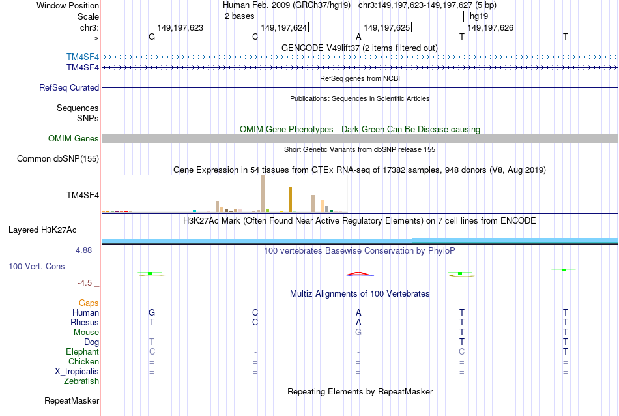Select the Mouse species label
The image size is (619, 416).
pos(86,333)
